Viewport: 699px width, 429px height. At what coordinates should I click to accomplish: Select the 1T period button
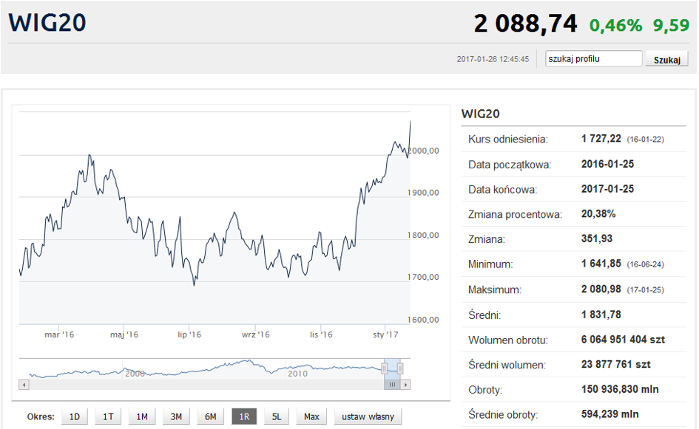108,416
